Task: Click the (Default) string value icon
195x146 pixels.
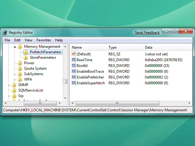Action: (74, 54)
